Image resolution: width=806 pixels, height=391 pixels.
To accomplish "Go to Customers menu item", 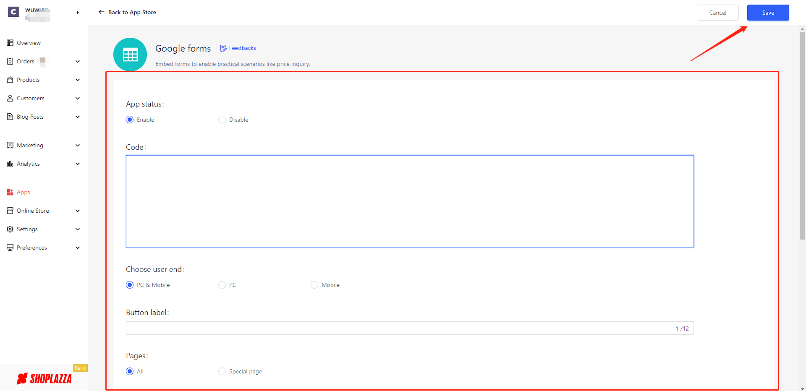I will [31, 98].
